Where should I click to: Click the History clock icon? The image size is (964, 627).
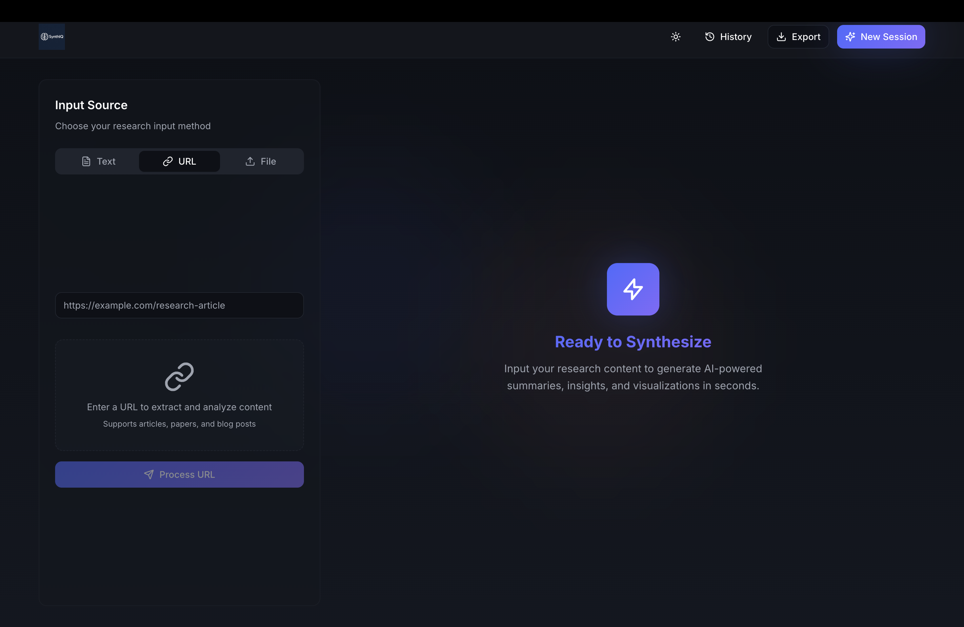[709, 37]
